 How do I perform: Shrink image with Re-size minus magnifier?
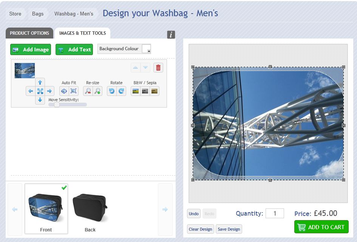pos(88,91)
